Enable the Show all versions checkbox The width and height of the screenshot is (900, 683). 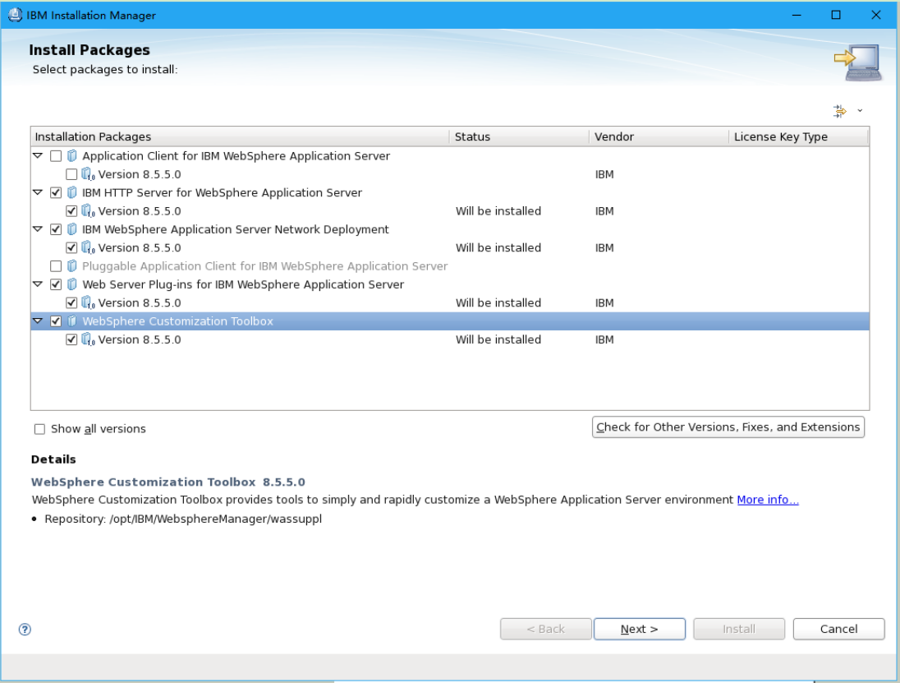(39, 428)
